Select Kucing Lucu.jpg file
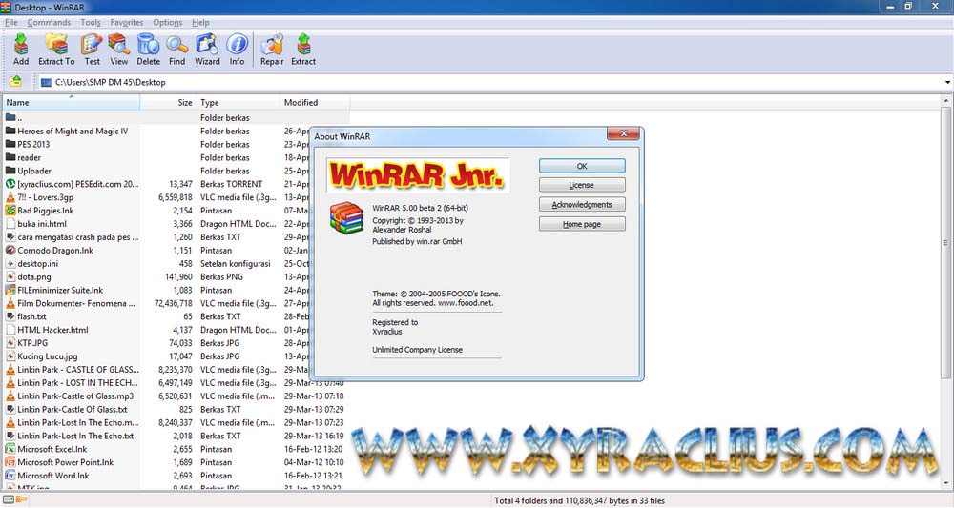The width and height of the screenshot is (954, 508). pos(41,356)
